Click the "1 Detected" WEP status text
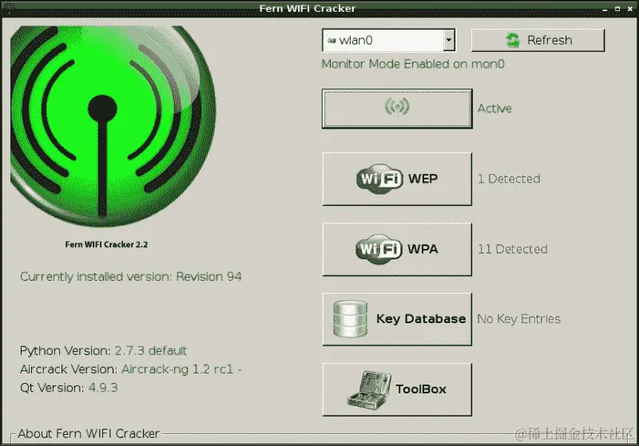Viewport: 639px width, 446px height. point(509,179)
